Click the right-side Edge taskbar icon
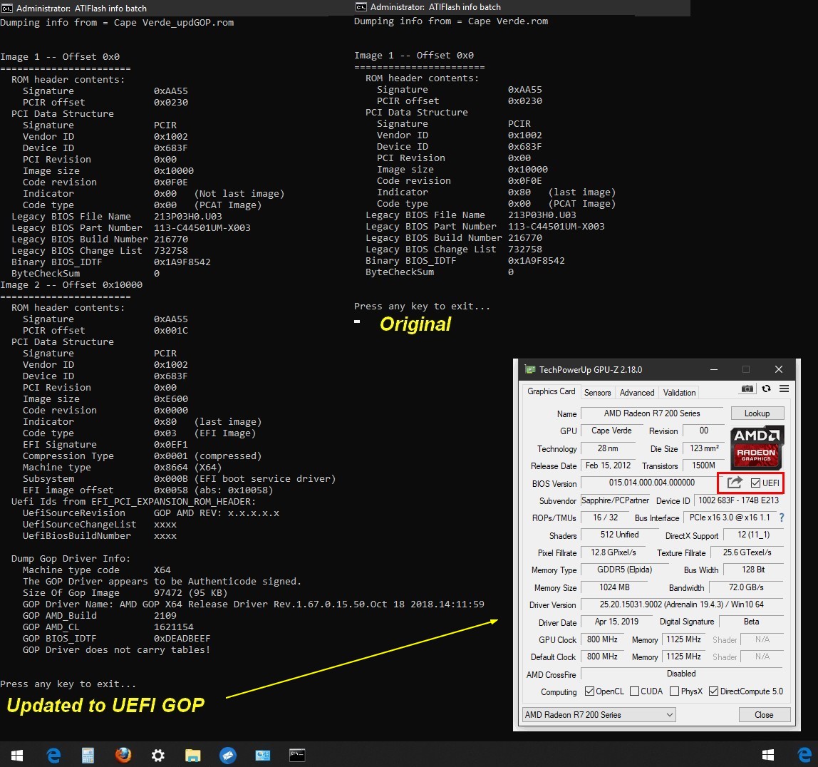This screenshot has height=767, width=818. point(805,755)
